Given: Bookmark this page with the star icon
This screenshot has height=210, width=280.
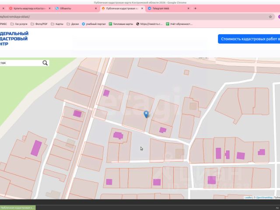Looking at the screenshot, I should (270, 17).
